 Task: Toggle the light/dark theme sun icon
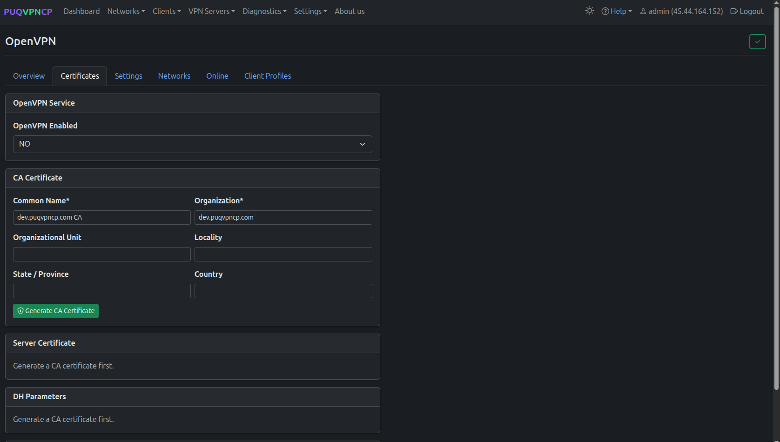point(590,11)
